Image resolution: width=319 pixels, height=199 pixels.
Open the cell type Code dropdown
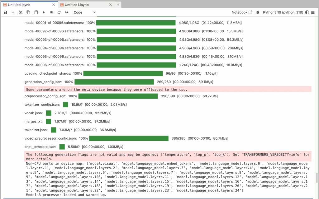(x=84, y=12)
